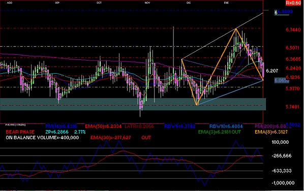The height and width of the screenshot is (191, 304).
Task: Click the NOV month label on time axis
Action: [x=147, y=3]
